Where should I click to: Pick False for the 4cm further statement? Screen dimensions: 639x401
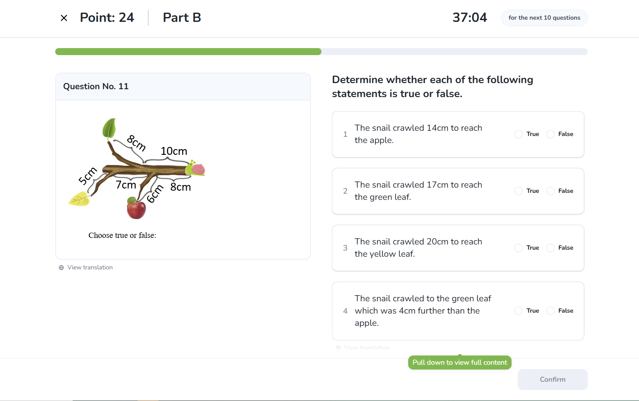551,311
